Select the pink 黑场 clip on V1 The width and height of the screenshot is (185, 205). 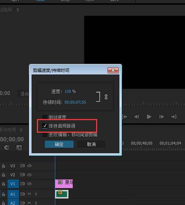point(64,184)
